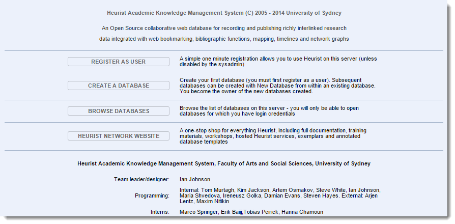Select the BROWSE DATABASES button
Viewport: 455px width, 224px height.
(119, 111)
